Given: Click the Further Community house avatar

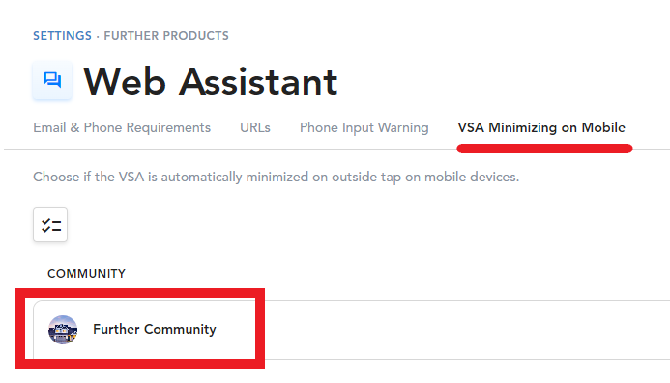Looking at the screenshot, I should click(x=63, y=330).
